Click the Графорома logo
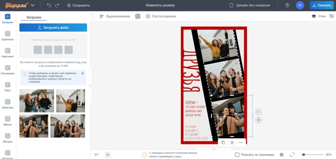Viewport: 336px width, 159px height. point(17,5)
